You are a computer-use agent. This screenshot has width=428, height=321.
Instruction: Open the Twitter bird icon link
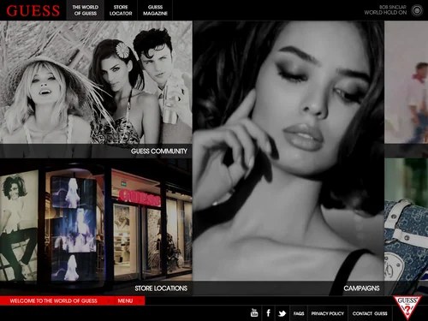coord(282,313)
